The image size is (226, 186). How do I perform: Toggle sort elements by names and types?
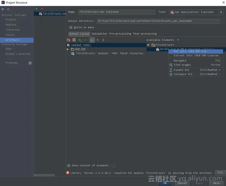tap(92, 40)
